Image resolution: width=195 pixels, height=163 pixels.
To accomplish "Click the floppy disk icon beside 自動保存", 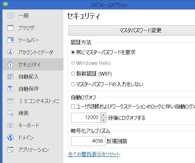I will pyautogui.click(x=10, y=89).
